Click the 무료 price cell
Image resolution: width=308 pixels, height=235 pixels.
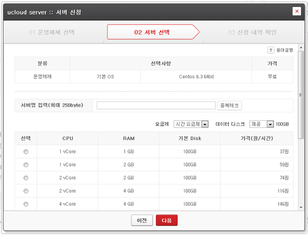(272, 77)
